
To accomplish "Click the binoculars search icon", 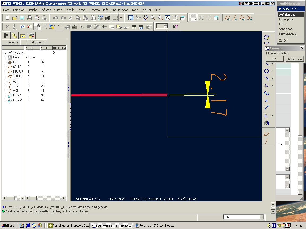I will [108, 18].
